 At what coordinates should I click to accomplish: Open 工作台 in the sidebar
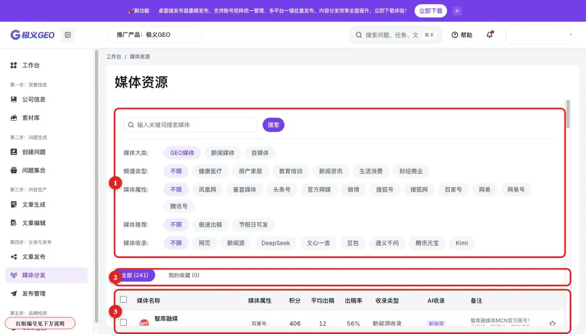click(x=47, y=65)
